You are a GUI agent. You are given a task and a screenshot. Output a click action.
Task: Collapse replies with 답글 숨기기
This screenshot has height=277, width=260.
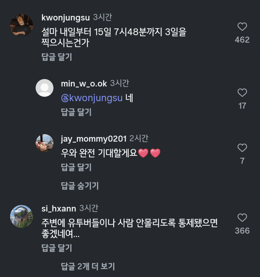tap(80, 185)
